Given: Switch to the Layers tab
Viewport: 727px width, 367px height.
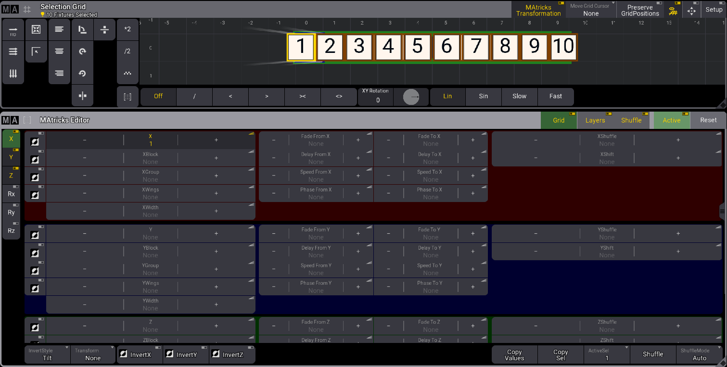Looking at the screenshot, I should pos(595,120).
